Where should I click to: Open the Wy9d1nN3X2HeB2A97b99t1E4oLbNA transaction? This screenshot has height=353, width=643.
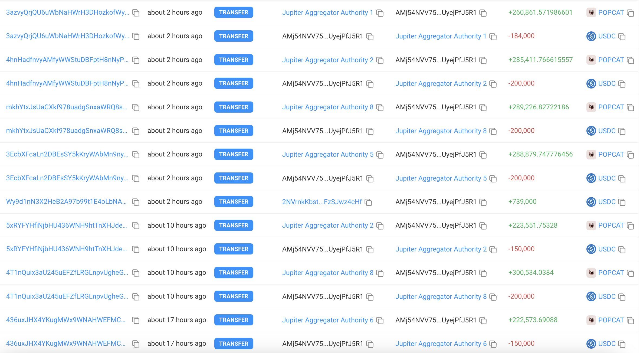click(x=66, y=201)
